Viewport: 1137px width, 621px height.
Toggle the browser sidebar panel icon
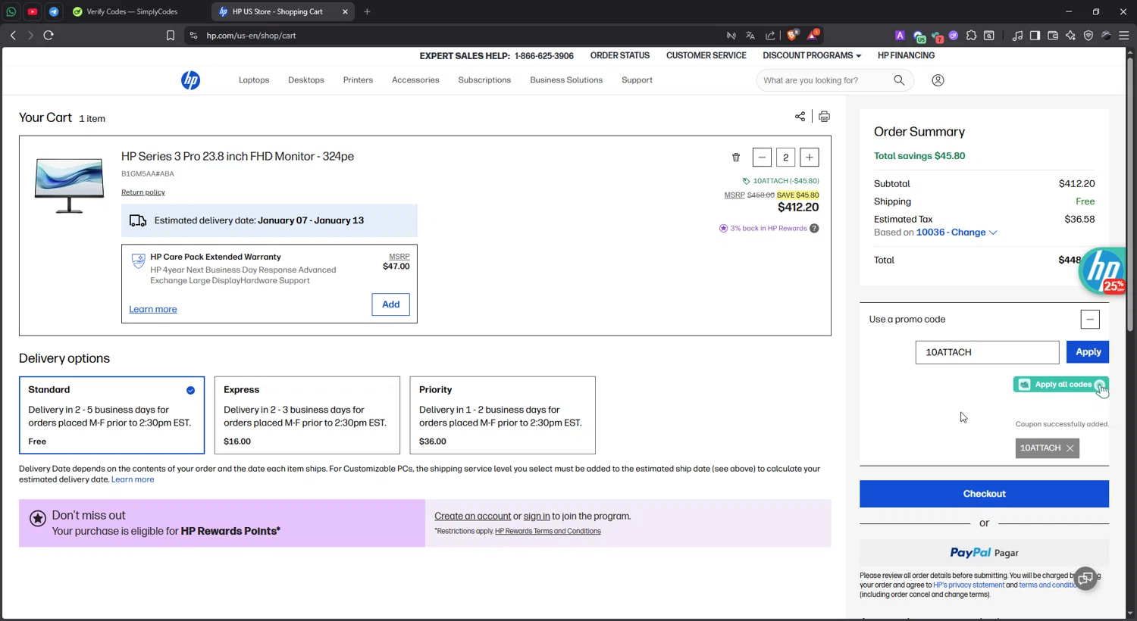(1035, 35)
